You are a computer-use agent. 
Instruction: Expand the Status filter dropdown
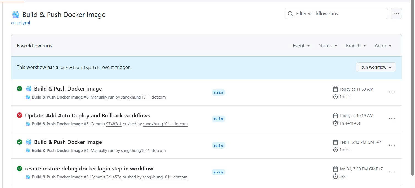point(328,46)
